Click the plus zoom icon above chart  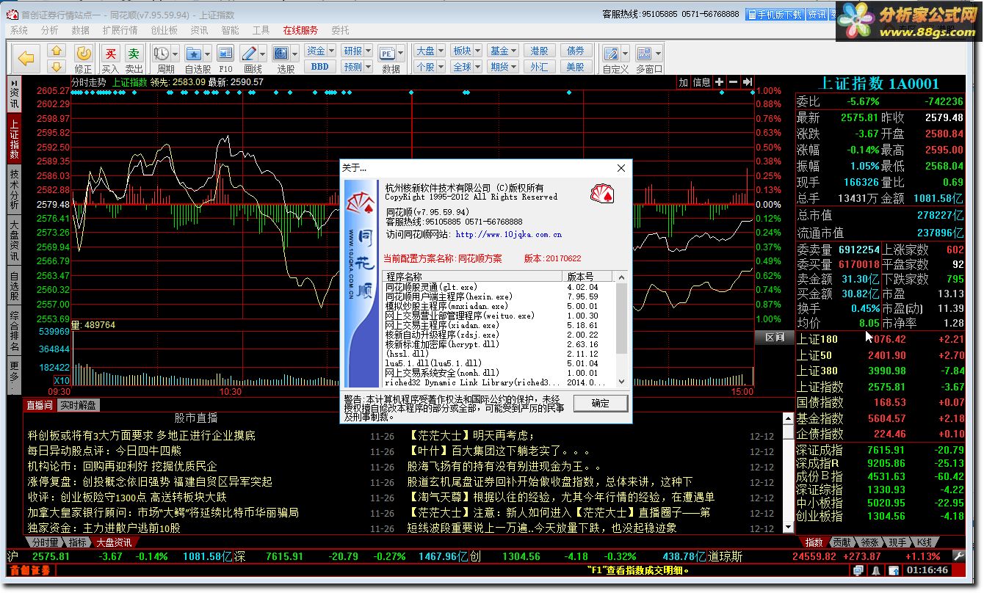point(719,82)
